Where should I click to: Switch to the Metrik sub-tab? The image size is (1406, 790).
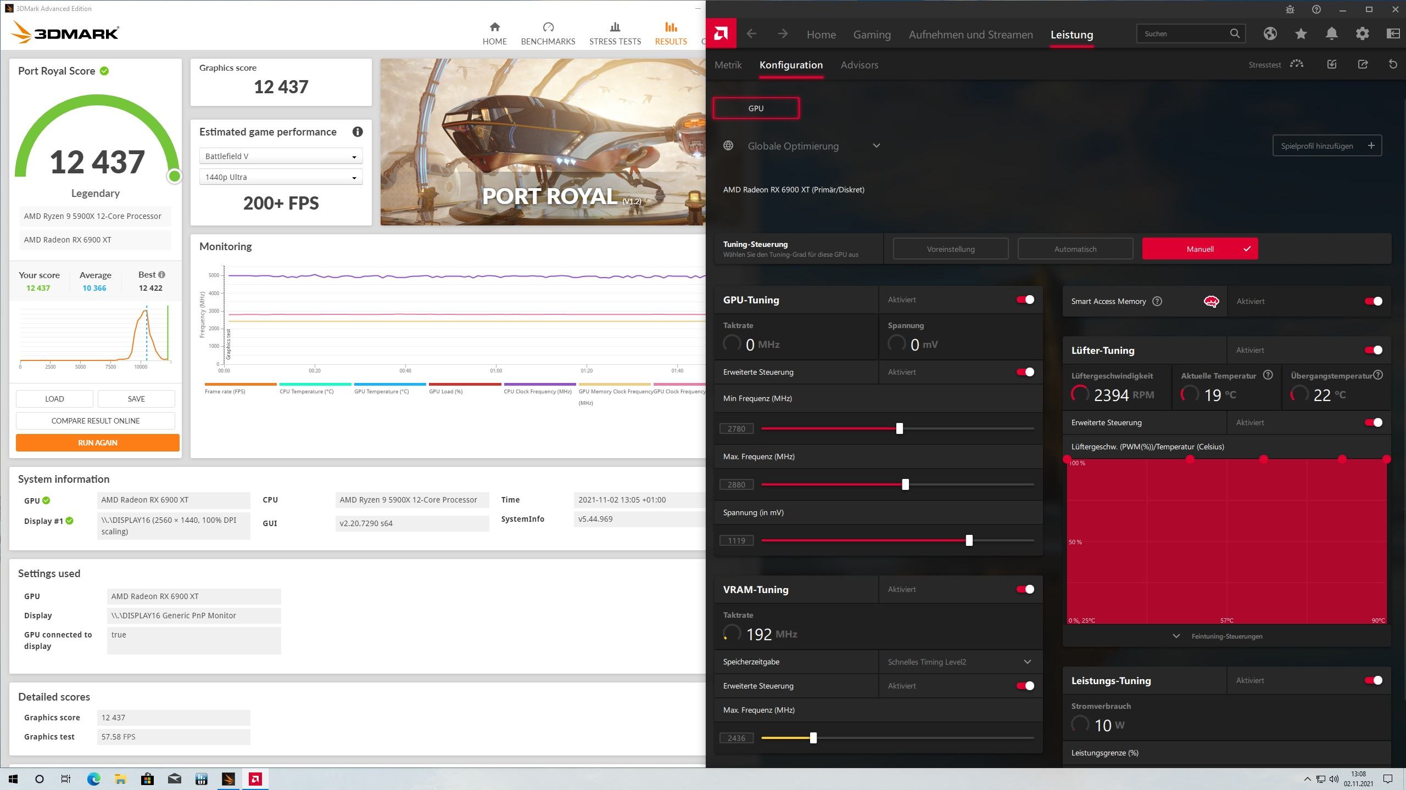click(x=728, y=65)
